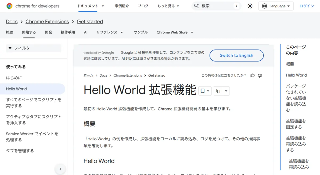Switch to the 開発 tab
The height and width of the screenshot is (175, 320).
[x=49, y=32]
